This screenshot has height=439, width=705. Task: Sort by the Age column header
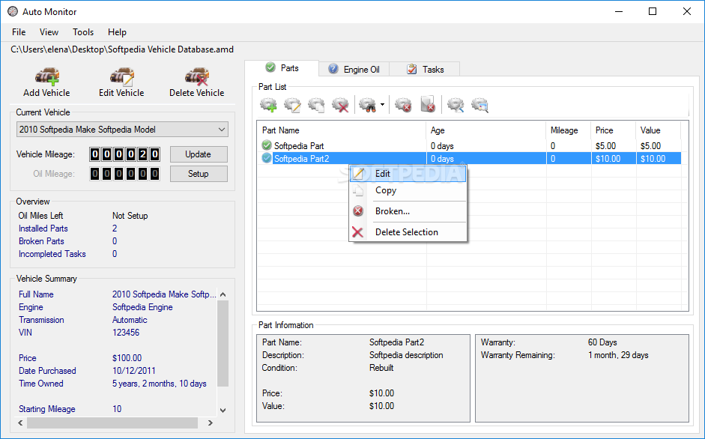click(486, 130)
